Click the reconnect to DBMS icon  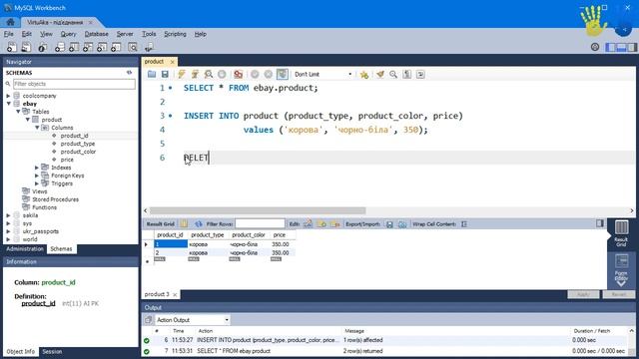click(x=149, y=48)
